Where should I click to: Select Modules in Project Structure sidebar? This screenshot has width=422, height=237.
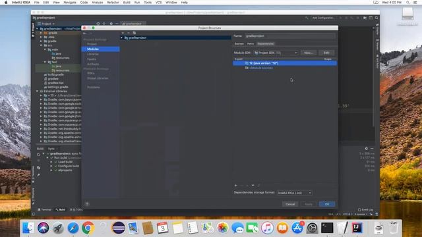pyautogui.click(x=100, y=49)
